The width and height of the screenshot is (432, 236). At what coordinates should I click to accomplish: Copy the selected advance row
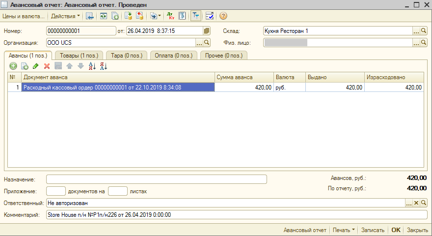click(x=25, y=66)
